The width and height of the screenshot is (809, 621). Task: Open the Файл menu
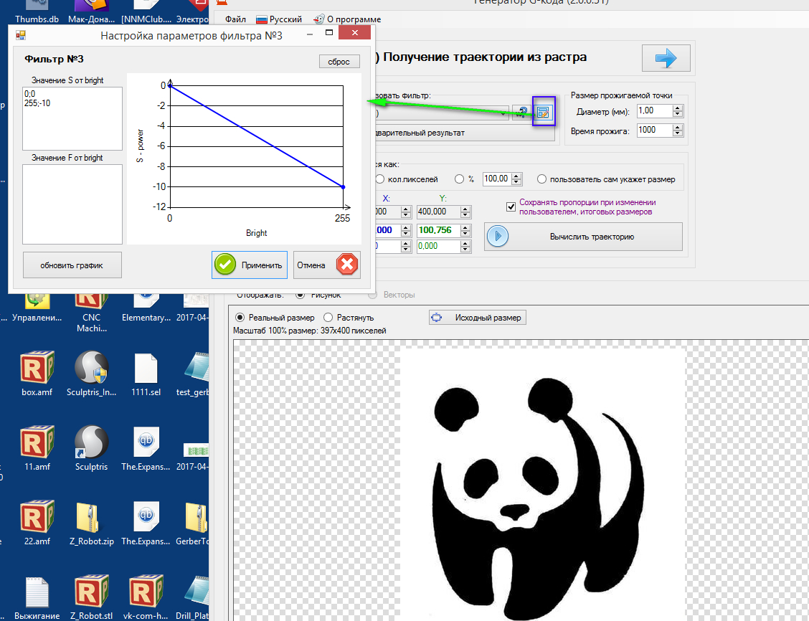235,19
